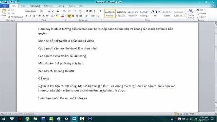The image size is (217, 122).
Task: Switch to Print Layout view in status bar
Action: tap(176, 114)
